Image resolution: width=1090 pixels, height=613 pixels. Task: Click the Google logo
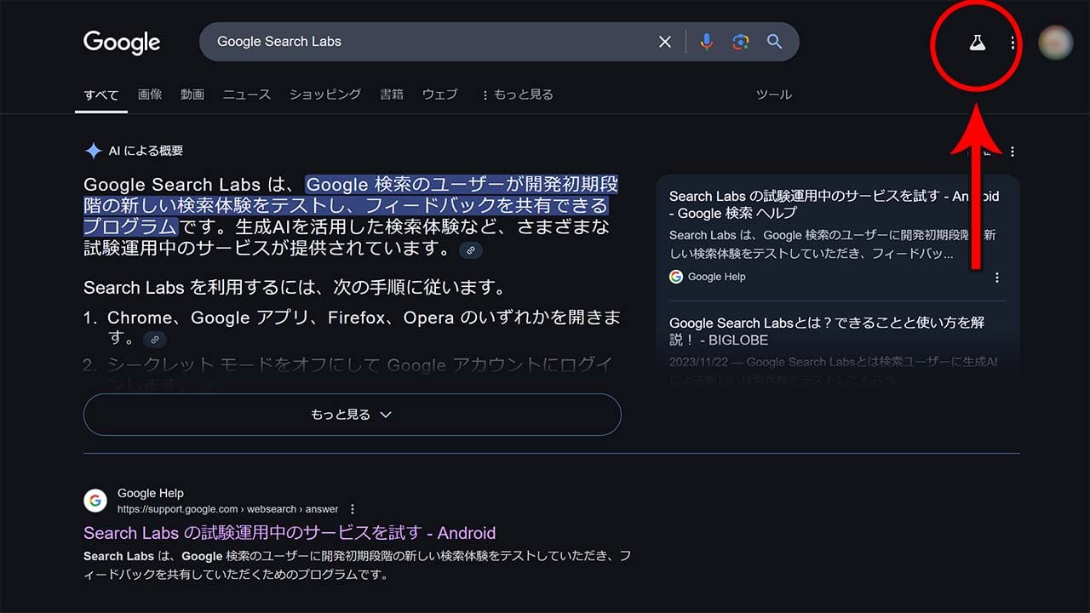point(122,43)
